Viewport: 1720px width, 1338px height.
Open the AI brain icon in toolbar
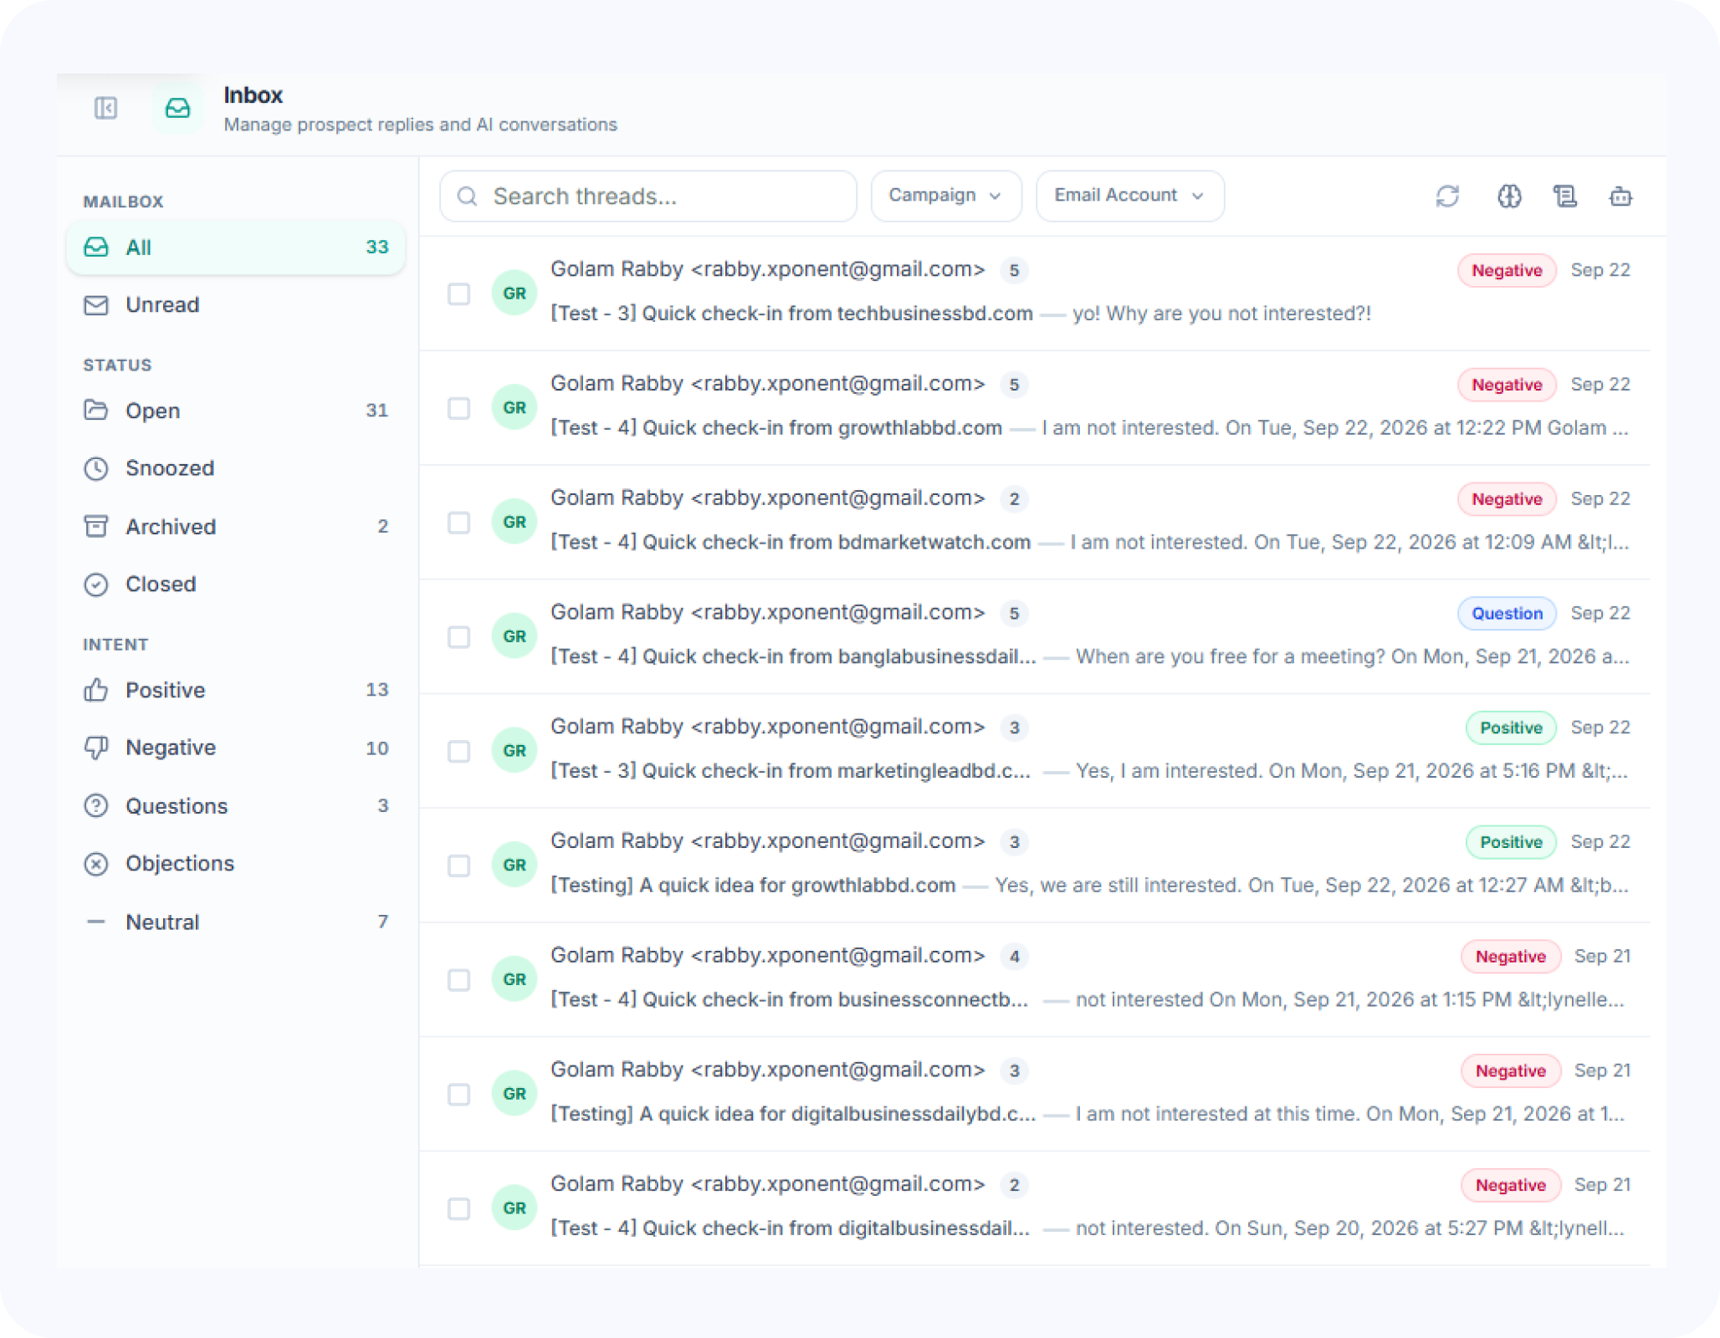(x=1509, y=197)
